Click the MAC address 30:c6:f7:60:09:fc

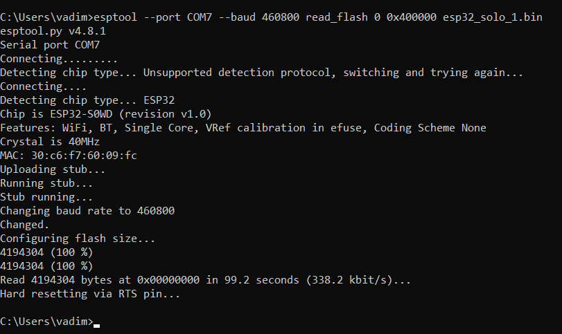coord(84,156)
